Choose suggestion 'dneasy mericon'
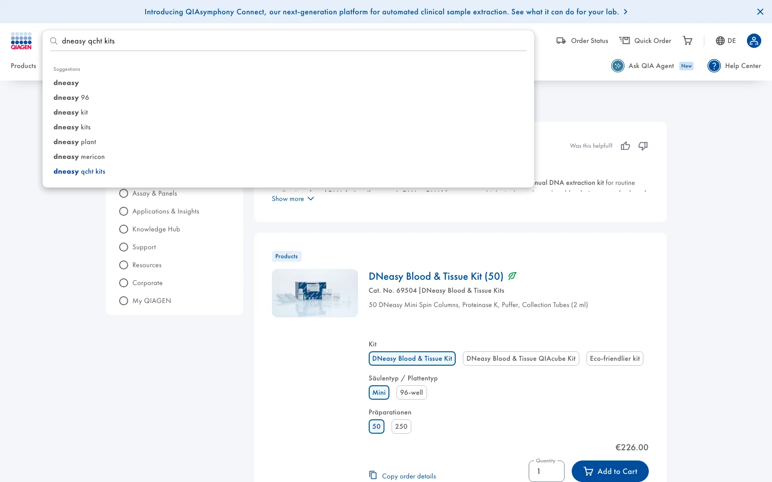Screen dimensions: 772x482 click(79, 157)
